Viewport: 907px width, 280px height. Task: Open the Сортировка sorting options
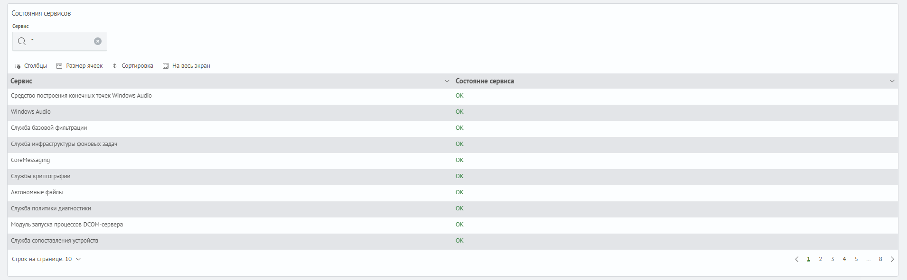[133, 66]
